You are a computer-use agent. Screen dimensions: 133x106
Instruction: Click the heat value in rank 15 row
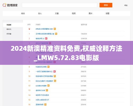(x=84, y=100)
